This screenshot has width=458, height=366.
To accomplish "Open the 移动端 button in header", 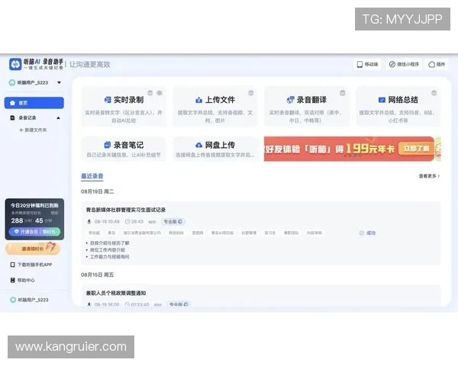I will coord(367,64).
